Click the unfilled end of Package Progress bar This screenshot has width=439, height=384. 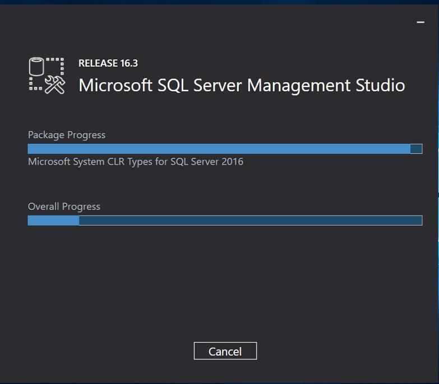(x=416, y=149)
